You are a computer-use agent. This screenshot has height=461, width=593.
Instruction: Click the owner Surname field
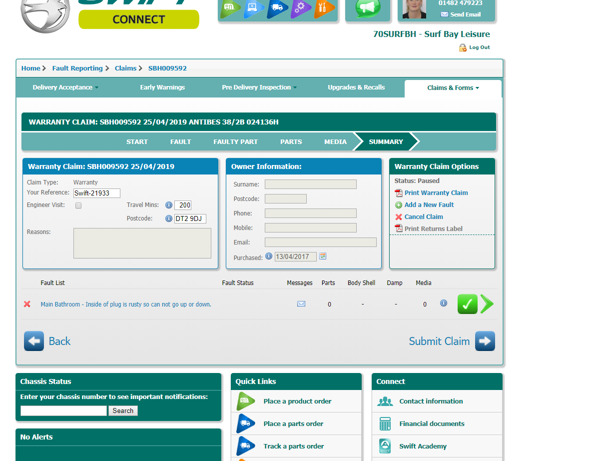pos(311,184)
